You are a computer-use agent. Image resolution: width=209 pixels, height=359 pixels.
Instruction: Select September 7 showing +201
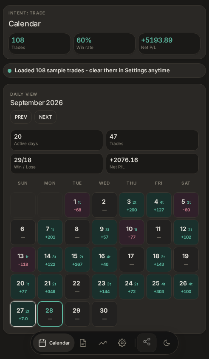pos(50,232)
